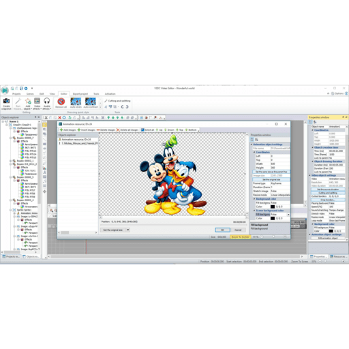This screenshot has height=349, width=349.
Task: Switch to Objects explorer tab at bottom left
Action: pyautogui.click(x=31, y=256)
